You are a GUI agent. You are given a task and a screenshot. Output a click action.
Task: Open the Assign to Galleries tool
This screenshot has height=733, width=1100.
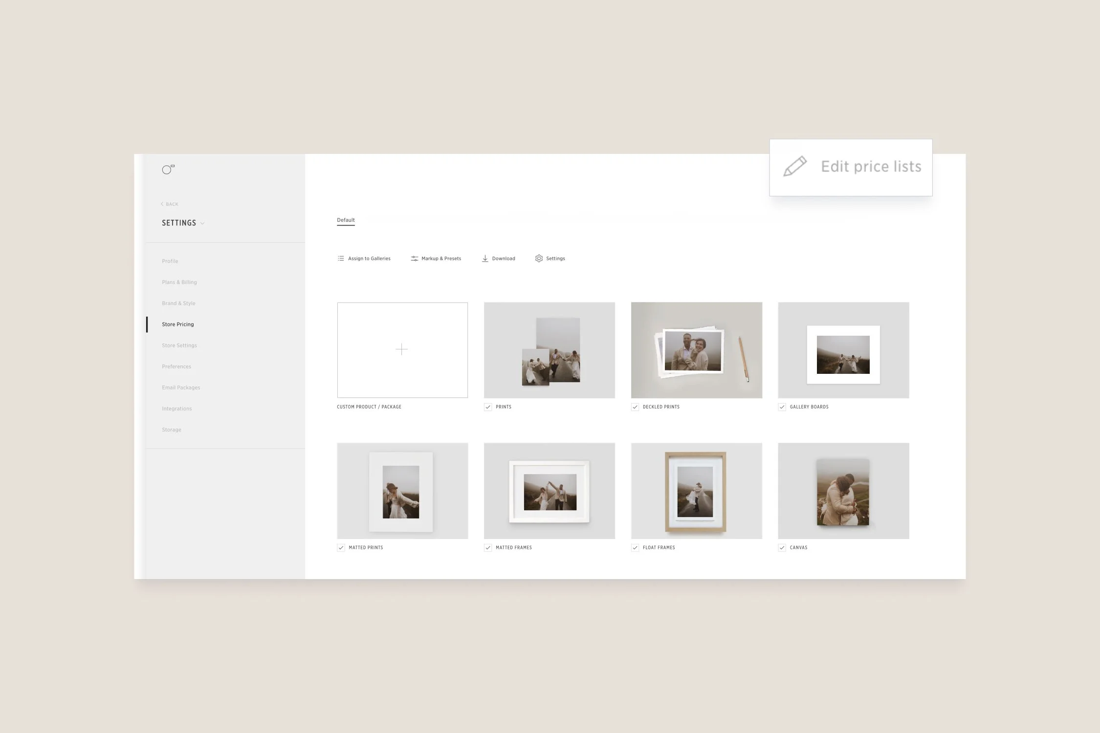click(364, 258)
